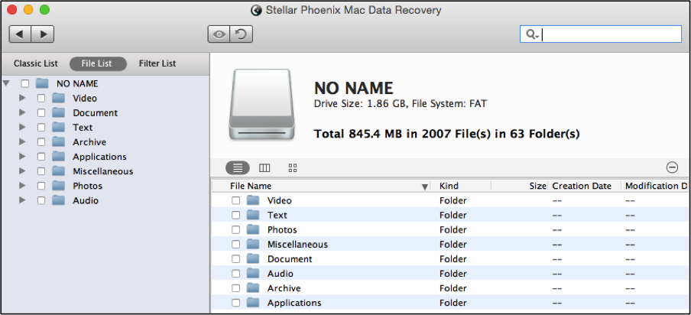Collapse the NO NAME root tree node

[6, 83]
